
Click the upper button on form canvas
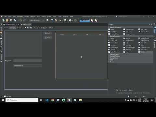coord(48,33)
